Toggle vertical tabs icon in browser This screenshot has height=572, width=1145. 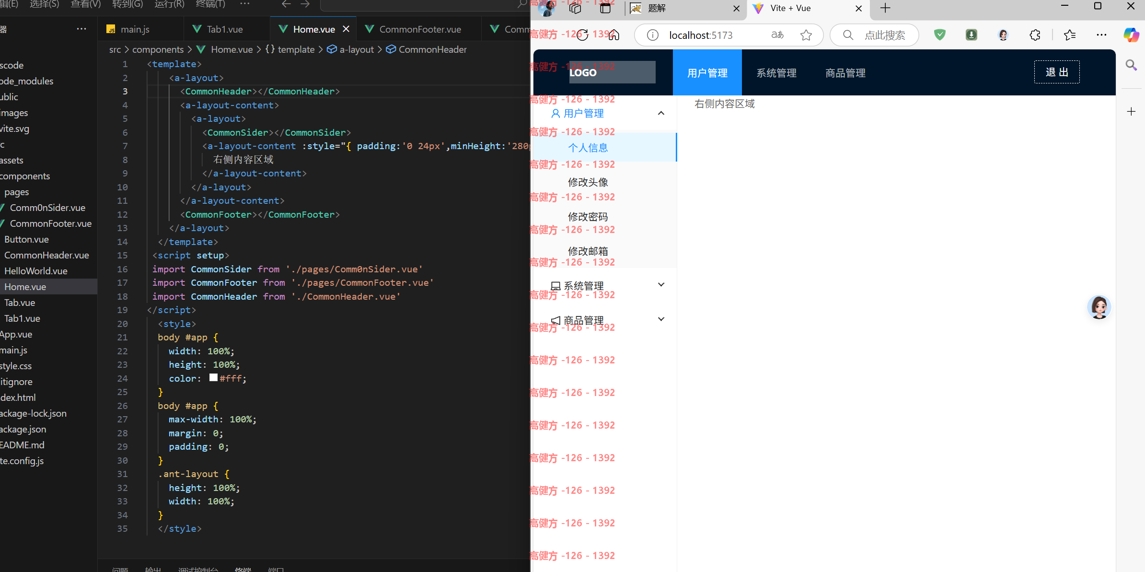[605, 8]
